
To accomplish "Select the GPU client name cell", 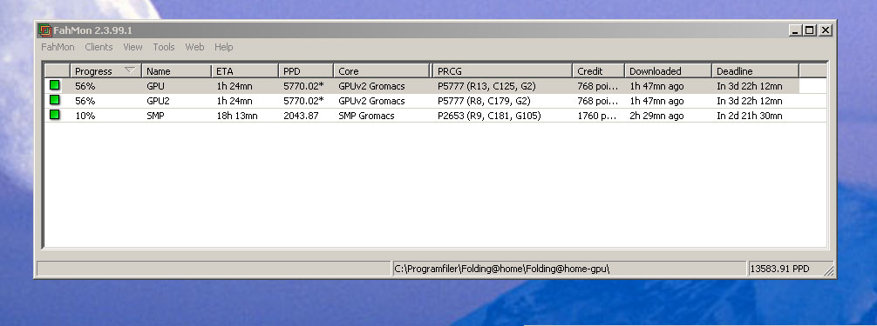I will coord(155,87).
